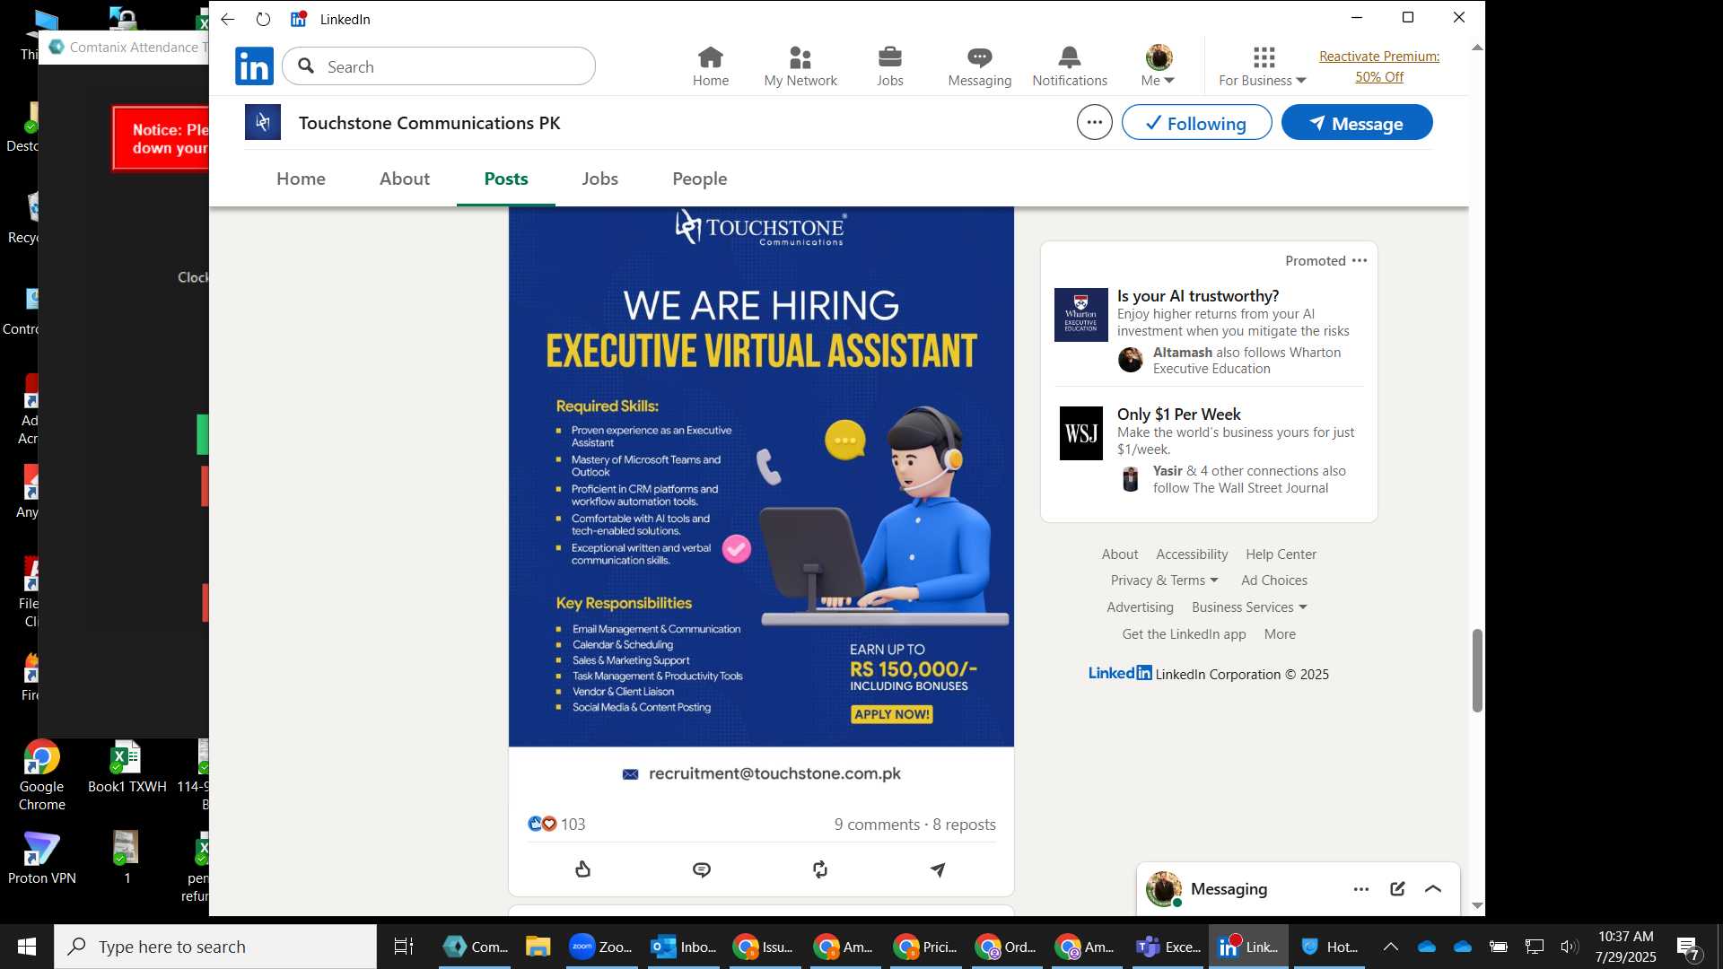Show hidden system tray icons
The height and width of the screenshot is (969, 1723).
click(x=1390, y=947)
